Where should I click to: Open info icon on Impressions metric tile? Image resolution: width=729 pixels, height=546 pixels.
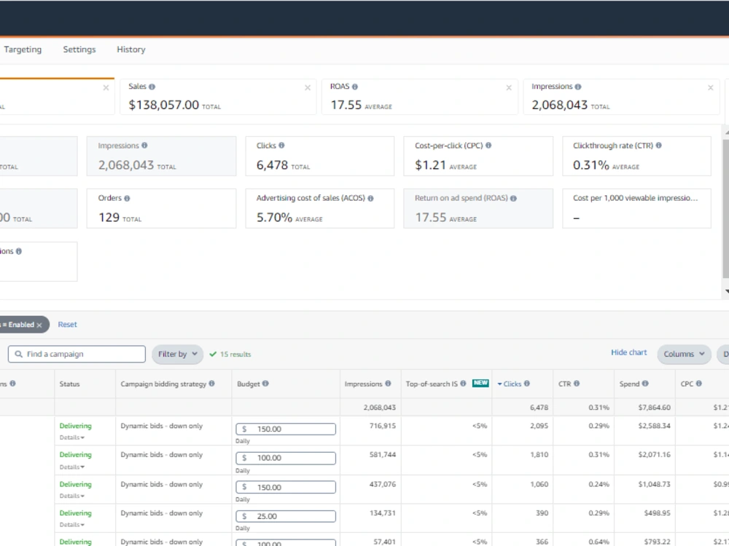(144, 146)
